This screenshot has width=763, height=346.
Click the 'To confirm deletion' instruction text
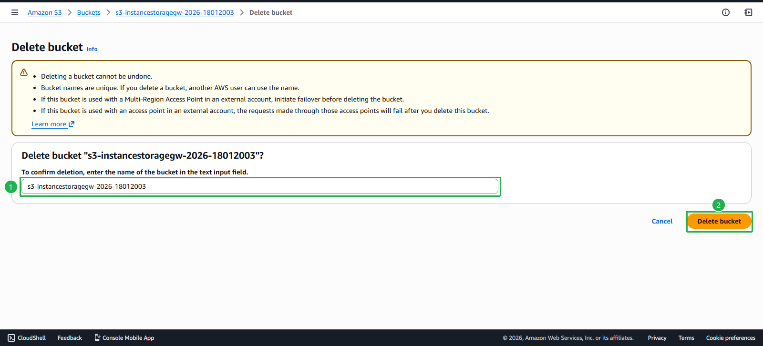pos(135,172)
